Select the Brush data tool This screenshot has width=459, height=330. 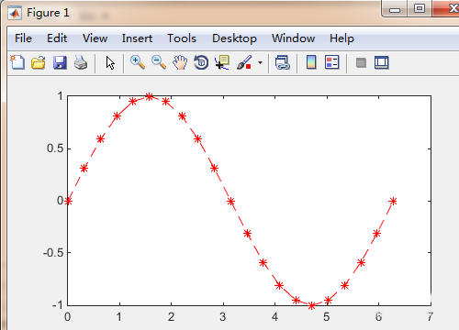coord(244,62)
